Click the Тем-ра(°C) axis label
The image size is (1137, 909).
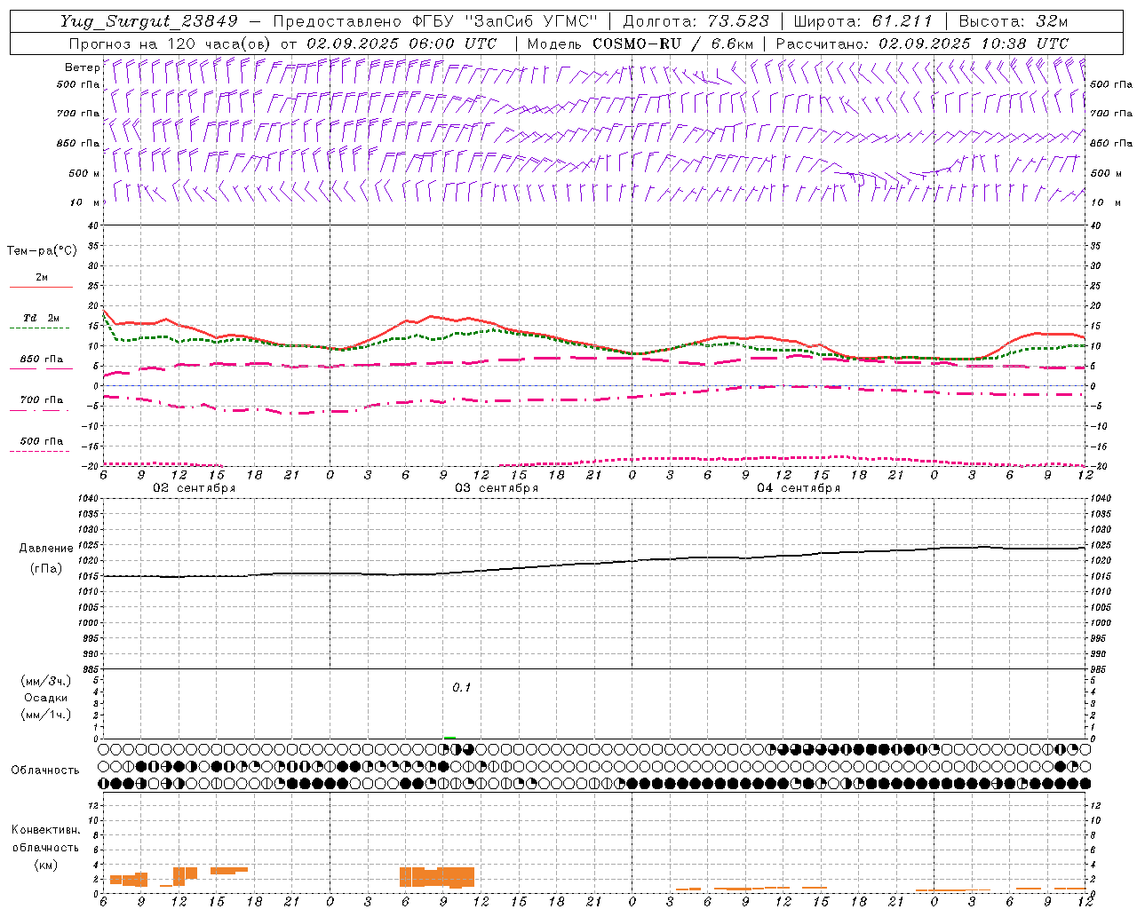pyautogui.click(x=42, y=251)
